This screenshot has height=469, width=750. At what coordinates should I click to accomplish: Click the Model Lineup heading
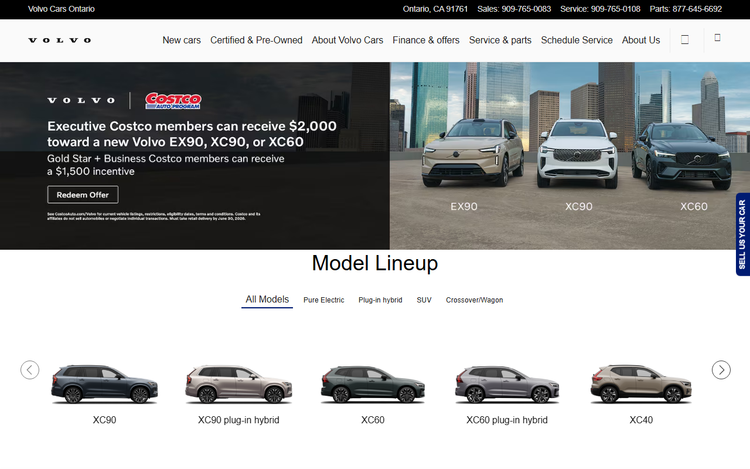(375, 263)
